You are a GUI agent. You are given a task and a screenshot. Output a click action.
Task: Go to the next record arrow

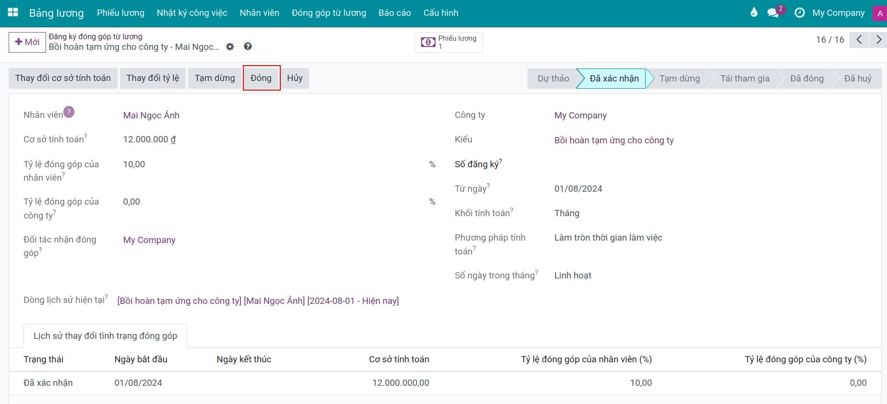tap(878, 40)
